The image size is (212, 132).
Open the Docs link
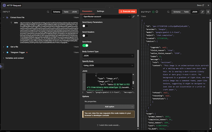[x=200, y=5]
